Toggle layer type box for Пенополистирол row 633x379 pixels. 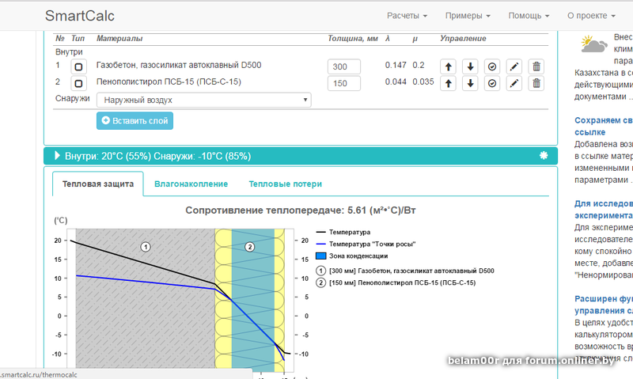tap(78, 83)
